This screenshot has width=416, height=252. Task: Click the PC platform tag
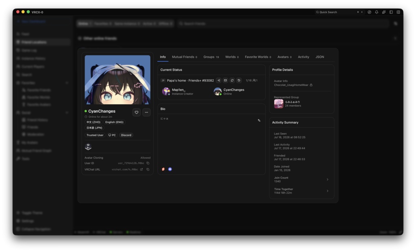112,135
